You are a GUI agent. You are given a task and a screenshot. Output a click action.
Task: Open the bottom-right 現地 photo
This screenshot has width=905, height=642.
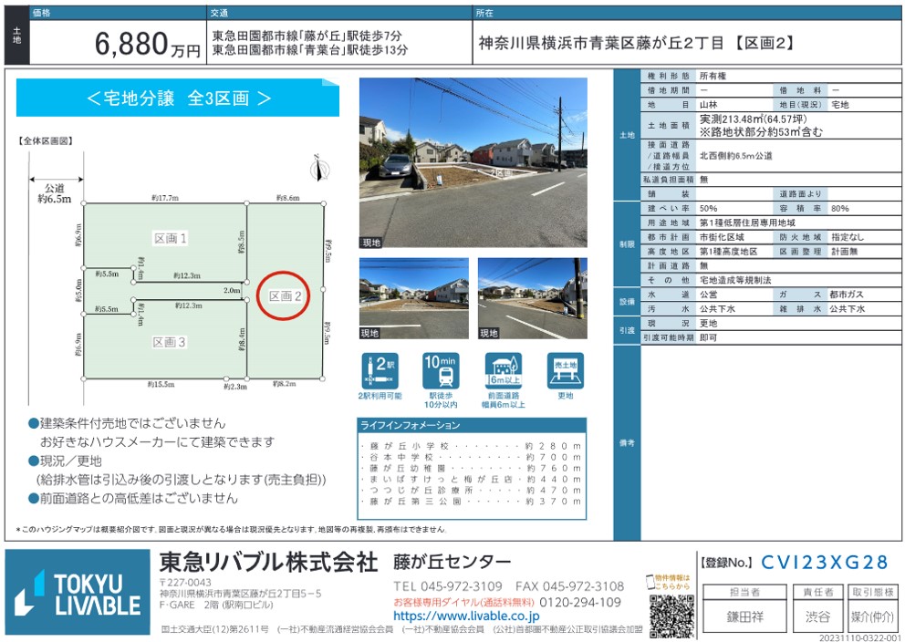coord(532,298)
